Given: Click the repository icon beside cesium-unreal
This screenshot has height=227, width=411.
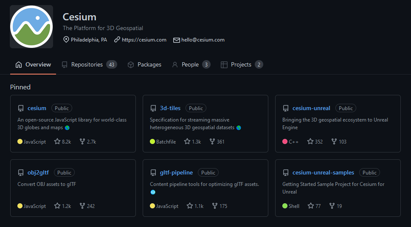Looking at the screenshot, I should tap(286, 108).
